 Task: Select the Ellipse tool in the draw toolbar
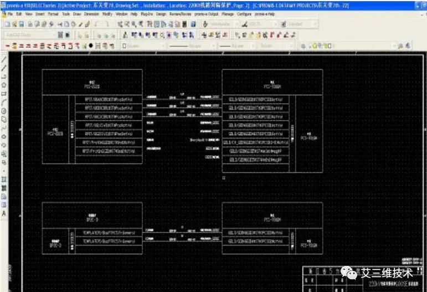[4, 137]
